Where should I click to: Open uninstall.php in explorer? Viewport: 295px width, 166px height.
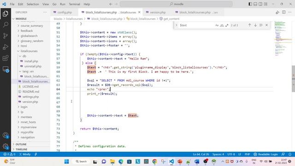click(33, 66)
